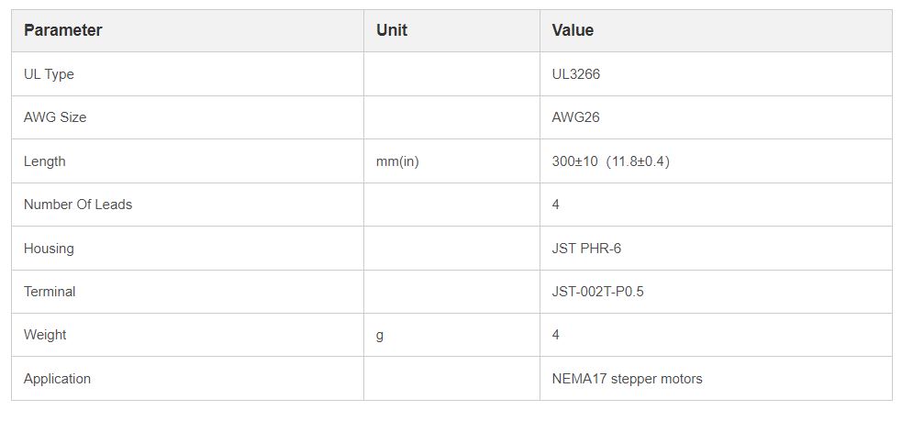Click the Parameter column header
913x421 pixels.
[62, 30]
